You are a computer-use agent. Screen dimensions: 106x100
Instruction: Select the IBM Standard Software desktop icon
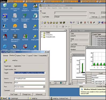(15, 38)
